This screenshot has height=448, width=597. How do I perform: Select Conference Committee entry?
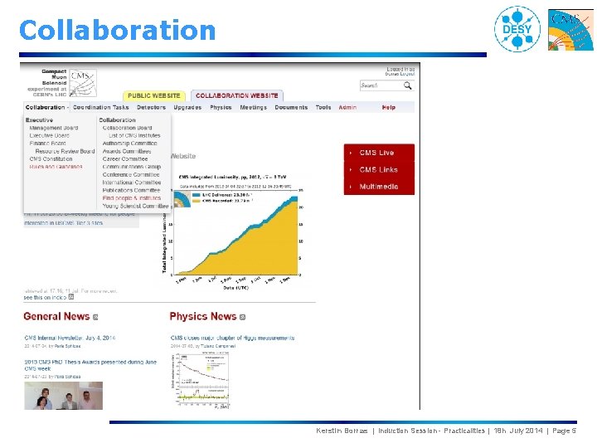tap(131, 174)
